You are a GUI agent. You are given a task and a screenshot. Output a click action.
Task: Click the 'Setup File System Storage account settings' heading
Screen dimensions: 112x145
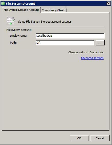point(45,22)
